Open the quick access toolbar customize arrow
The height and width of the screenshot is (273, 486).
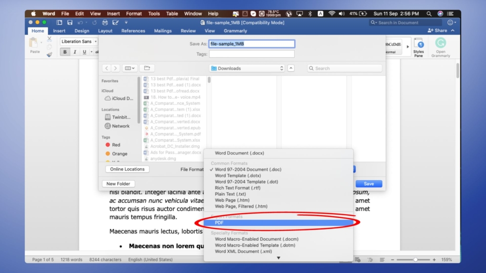tap(126, 22)
